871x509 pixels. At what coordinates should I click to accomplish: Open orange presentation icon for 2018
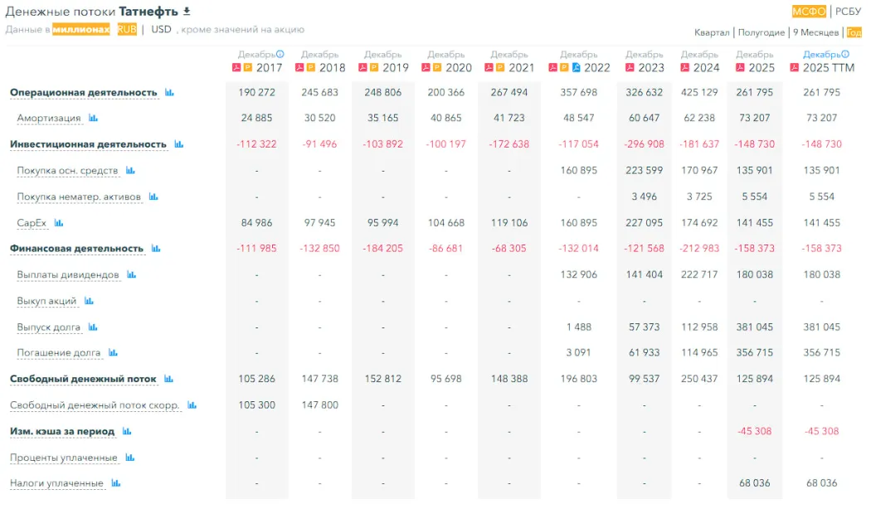click(311, 68)
